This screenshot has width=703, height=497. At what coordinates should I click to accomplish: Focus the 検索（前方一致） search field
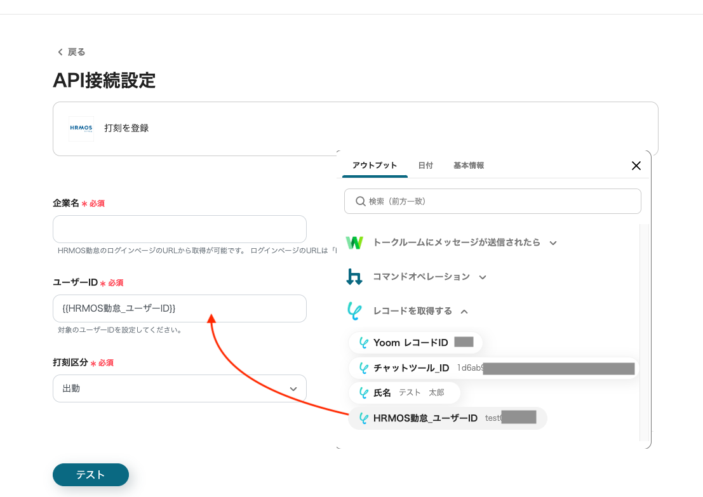click(x=492, y=201)
